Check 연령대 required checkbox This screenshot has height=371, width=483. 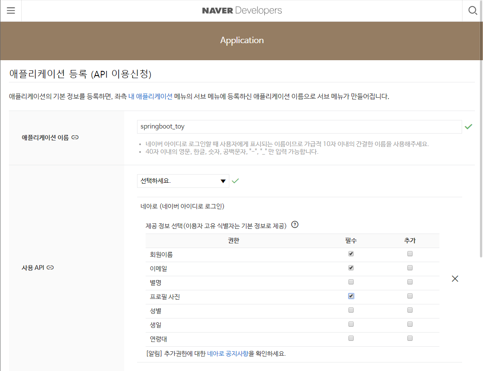point(351,338)
